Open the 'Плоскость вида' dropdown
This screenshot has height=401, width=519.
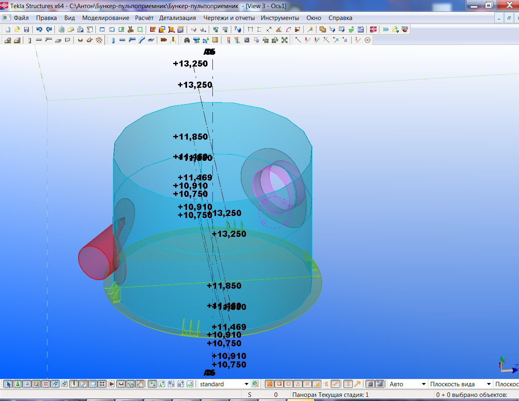489,384
